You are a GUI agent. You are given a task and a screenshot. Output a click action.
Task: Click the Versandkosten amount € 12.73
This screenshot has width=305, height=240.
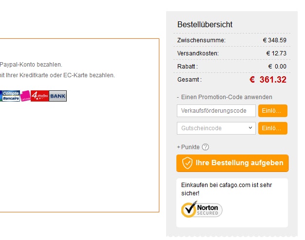click(276, 53)
